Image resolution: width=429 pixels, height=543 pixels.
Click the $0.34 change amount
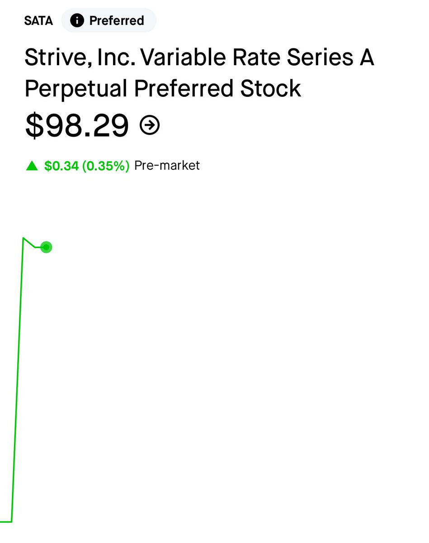(61, 166)
